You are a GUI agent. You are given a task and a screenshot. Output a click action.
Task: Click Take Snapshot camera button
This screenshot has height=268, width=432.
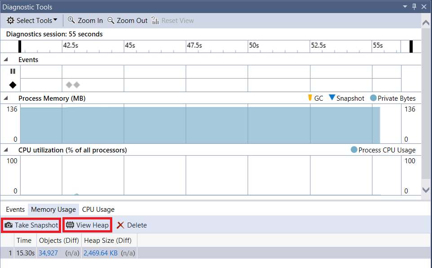click(x=31, y=225)
